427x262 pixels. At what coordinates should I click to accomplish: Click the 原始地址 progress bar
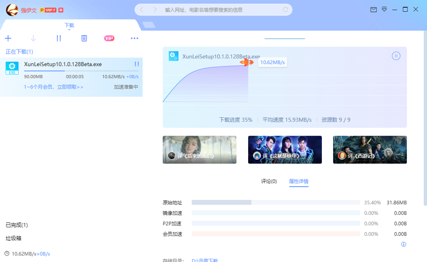point(276,202)
